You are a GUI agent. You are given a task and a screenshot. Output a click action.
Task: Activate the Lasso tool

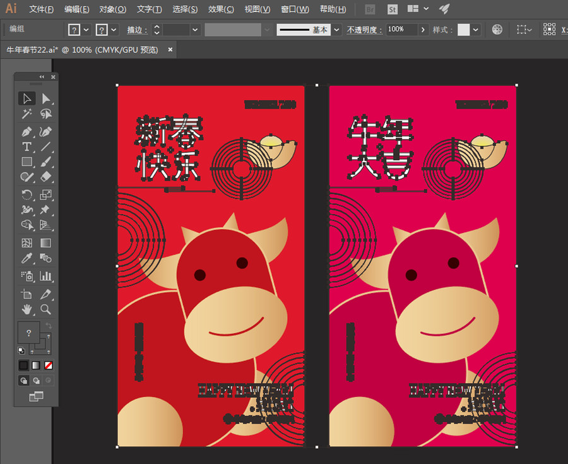pos(45,114)
